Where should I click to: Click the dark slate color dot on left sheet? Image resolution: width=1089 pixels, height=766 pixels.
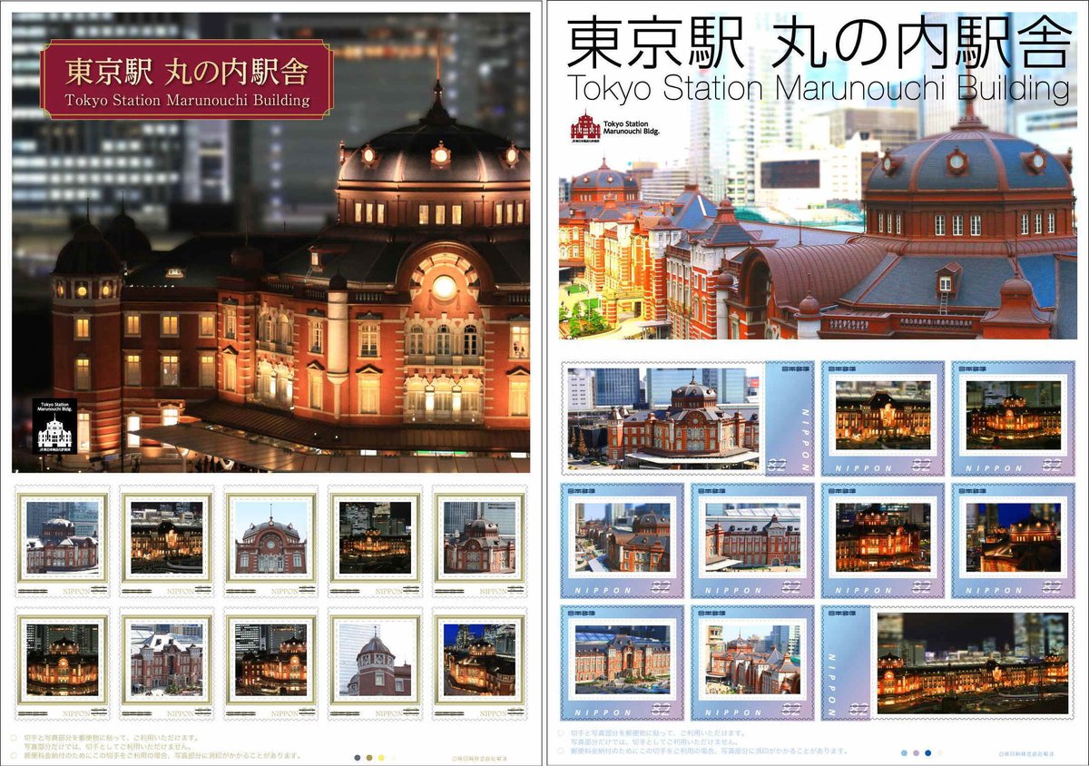pos(358,757)
